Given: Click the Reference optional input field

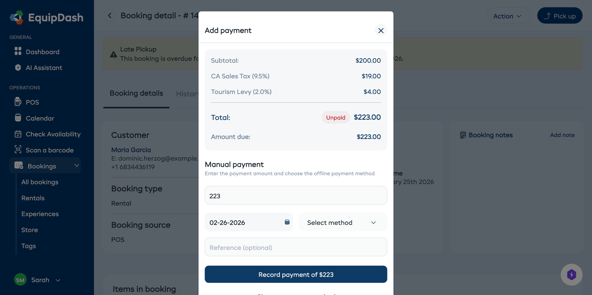Looking at the screenshot, I should click(x=295, y=247).
